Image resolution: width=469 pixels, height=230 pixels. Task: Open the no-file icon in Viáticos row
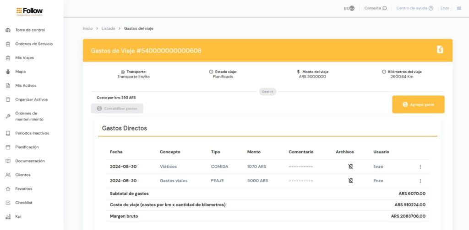click(350, 167)
